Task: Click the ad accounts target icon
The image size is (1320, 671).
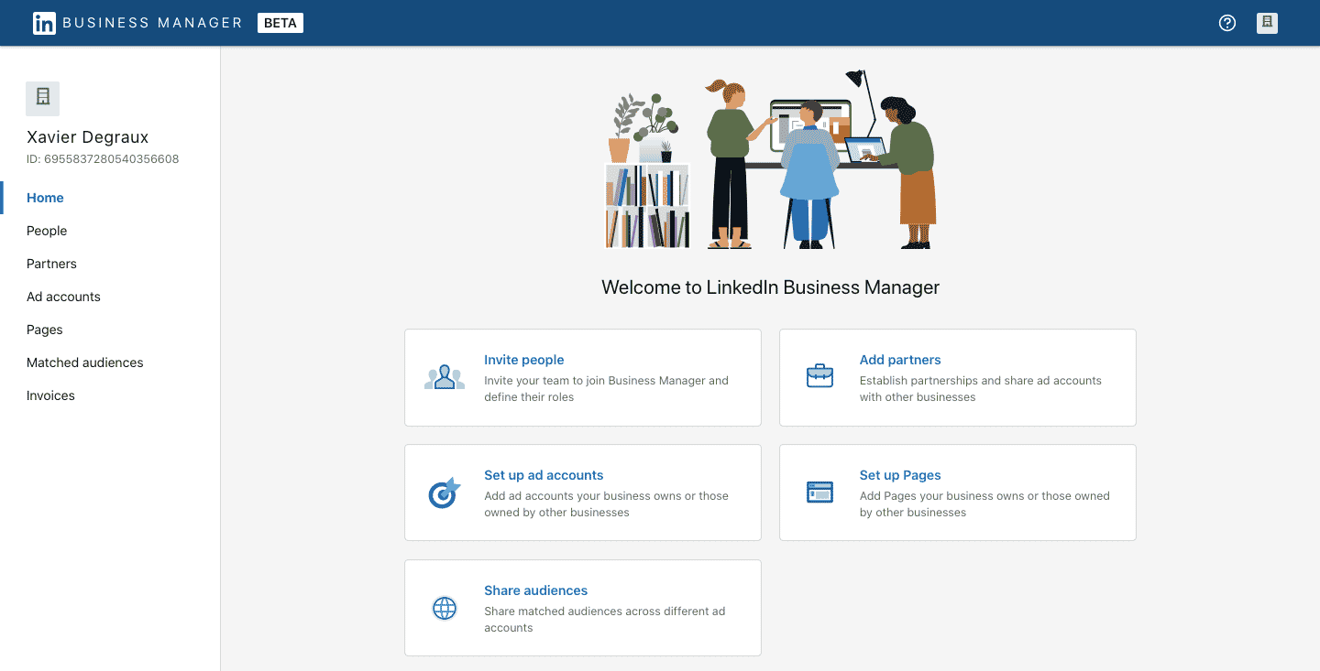Action: pyautogui.click(x=445, y=492)
